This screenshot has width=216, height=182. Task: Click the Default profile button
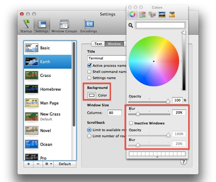click(64, 164)
